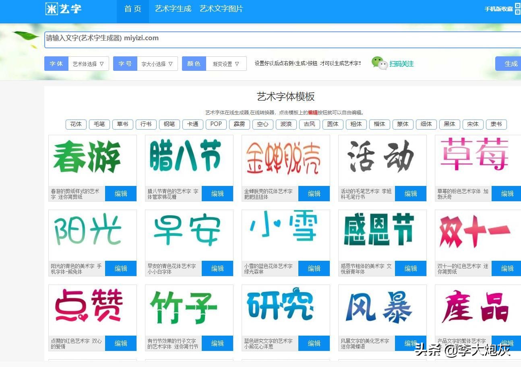Click the 字号 label icon before the size selector
Viewport: 521px width, 367px height.
point(125,63)
